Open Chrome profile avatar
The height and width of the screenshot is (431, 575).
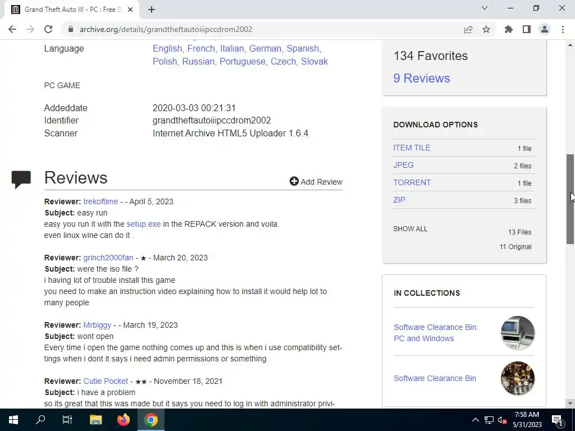[545, 29]
